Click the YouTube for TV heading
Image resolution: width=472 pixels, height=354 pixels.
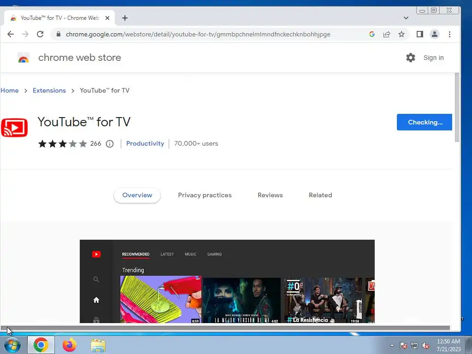[x=84, y=122]
